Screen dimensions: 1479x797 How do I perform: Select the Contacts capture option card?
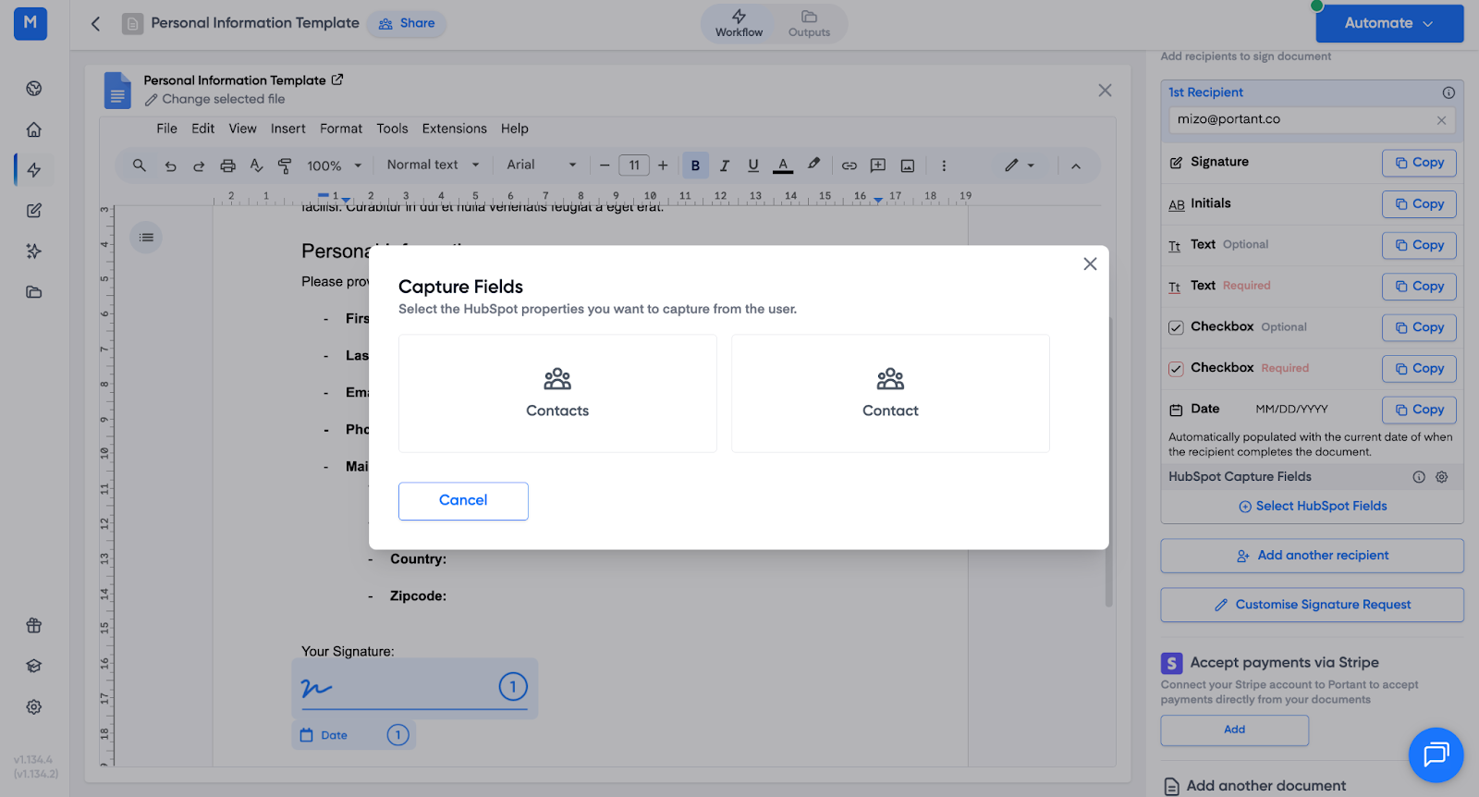557,393
